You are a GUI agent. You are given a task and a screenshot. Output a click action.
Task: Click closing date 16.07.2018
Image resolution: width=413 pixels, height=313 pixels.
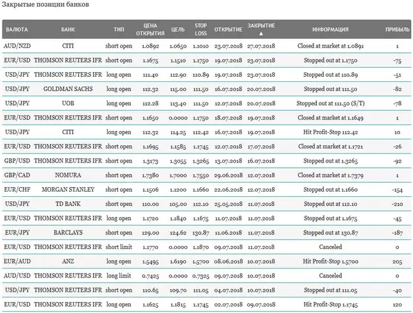[261, 161]
